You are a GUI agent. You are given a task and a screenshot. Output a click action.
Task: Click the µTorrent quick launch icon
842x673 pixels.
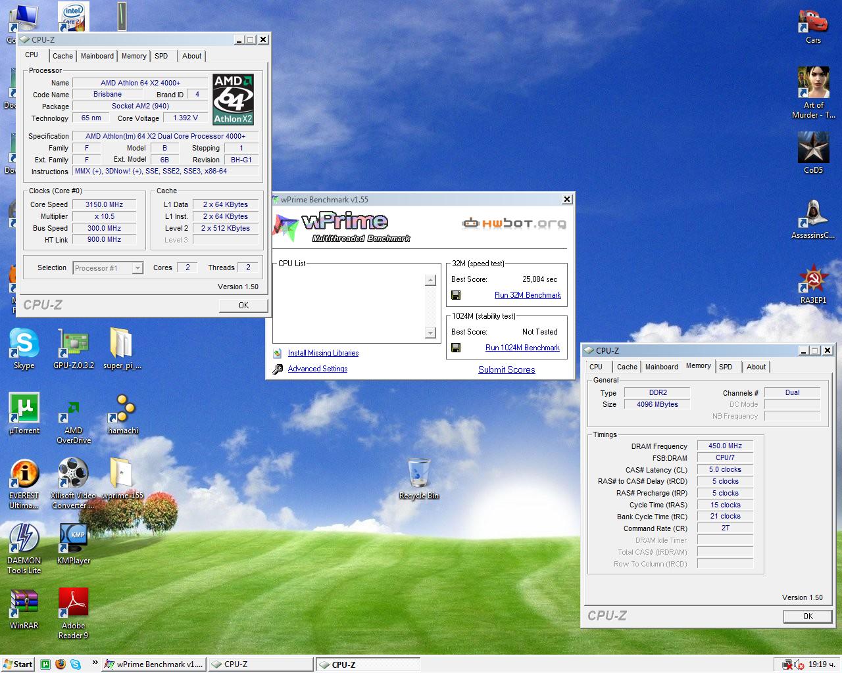(x=45, y=664)
